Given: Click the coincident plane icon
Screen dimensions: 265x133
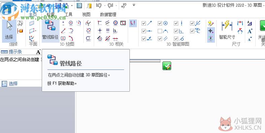Looking at the screenshot, I should point(32,23).
